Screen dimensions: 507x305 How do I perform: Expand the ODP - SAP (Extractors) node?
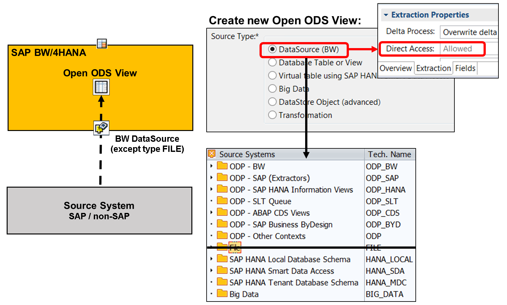pos(211,177)
